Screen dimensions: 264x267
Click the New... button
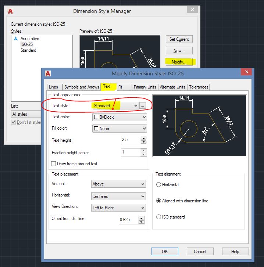[x=179, y=51]
